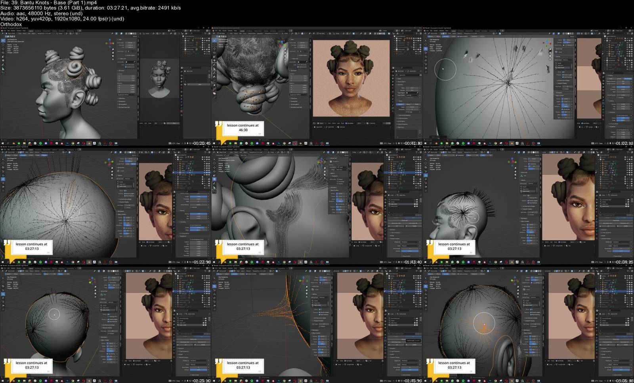The image size is (634, 383).
Task: Select the 'Audio: aac, 48000 Hz' info line
Action: [41, 13]
